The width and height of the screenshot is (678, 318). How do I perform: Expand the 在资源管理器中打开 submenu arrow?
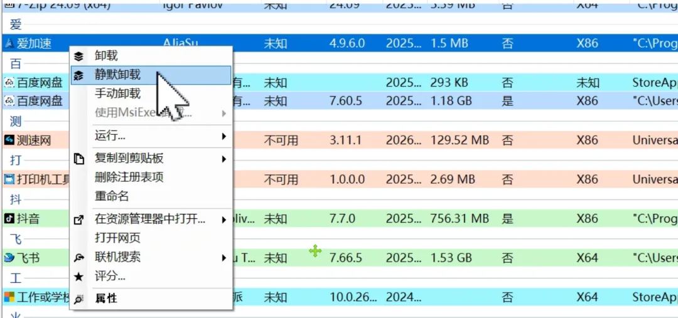pos(224,220)
